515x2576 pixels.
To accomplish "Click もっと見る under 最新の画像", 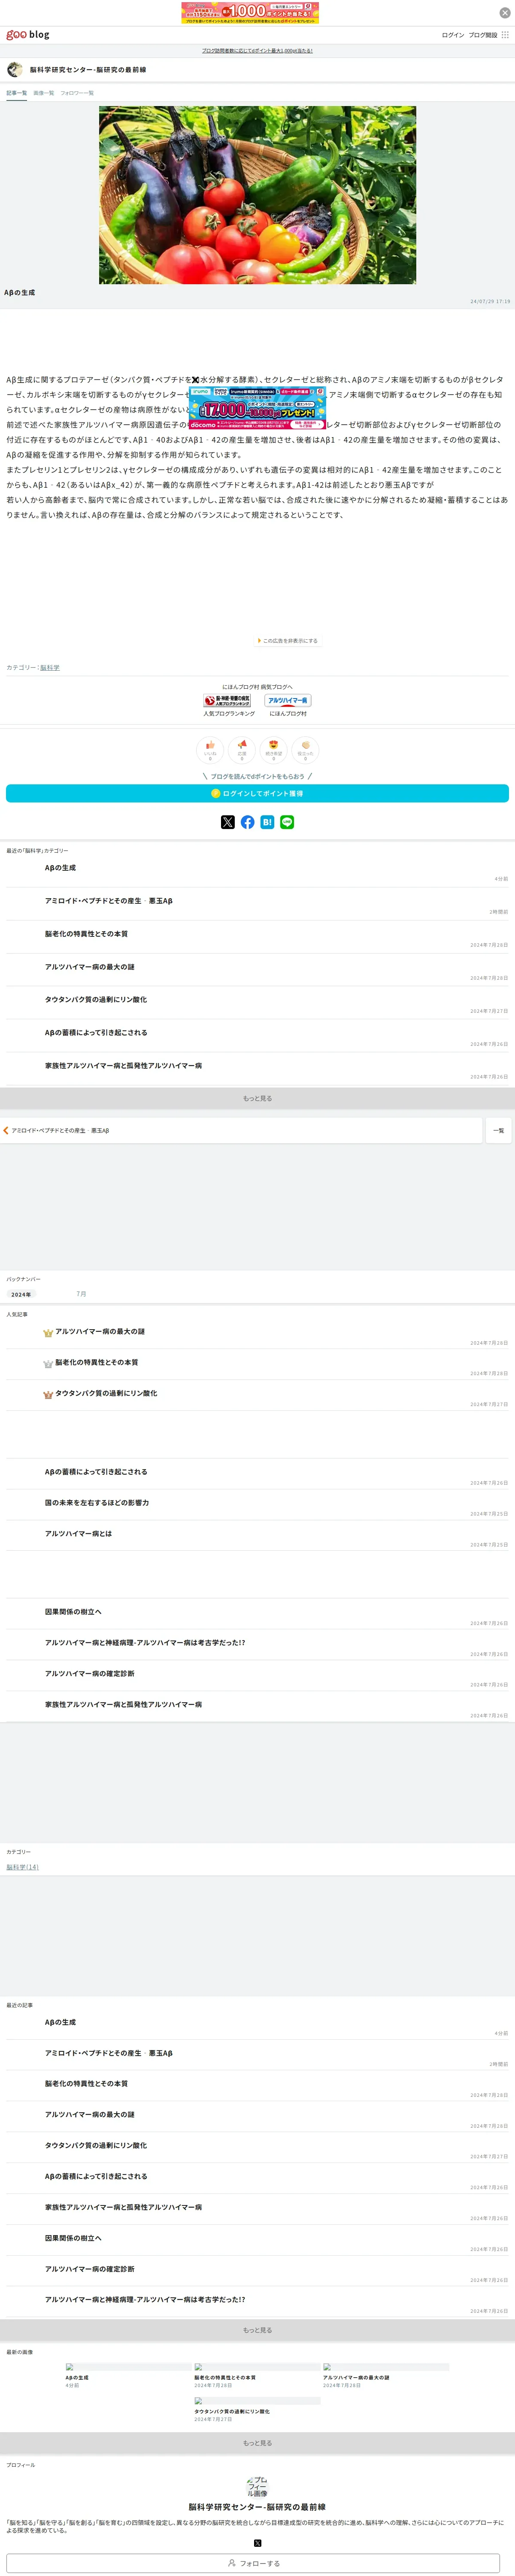I will pos(257,2443).
